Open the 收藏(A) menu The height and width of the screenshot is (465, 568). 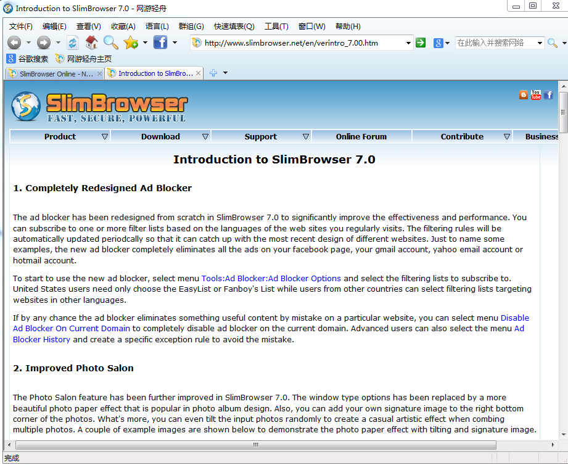[x=123, y=27]
